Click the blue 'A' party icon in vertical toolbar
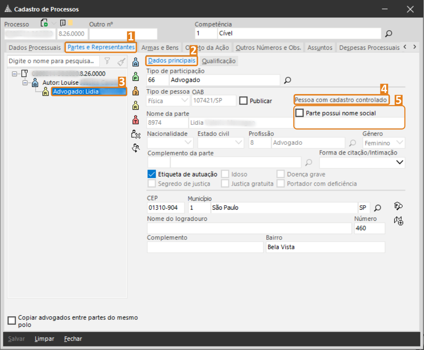This screenshot has width=424, height=350. [136, 62]
